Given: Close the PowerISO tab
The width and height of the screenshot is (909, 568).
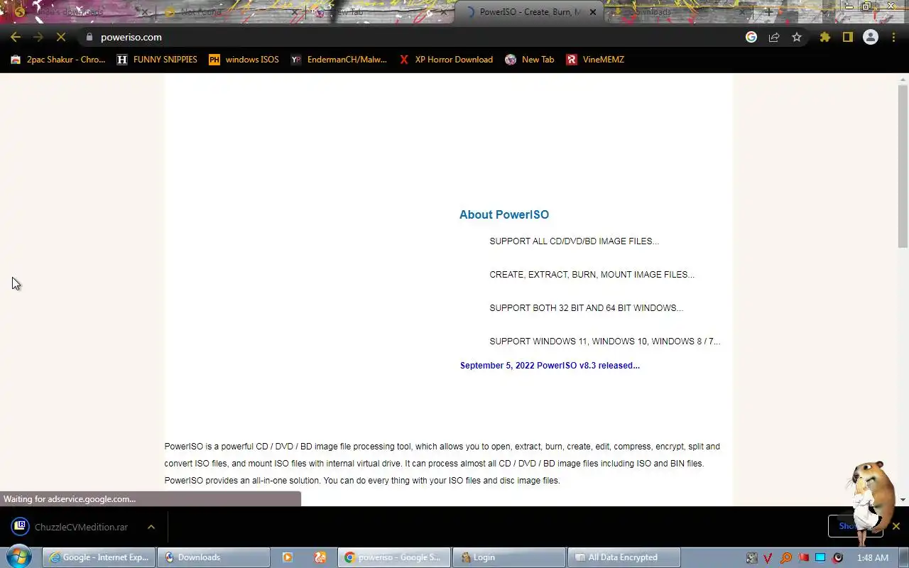Looking at the screenshot, I should point(592,12).
